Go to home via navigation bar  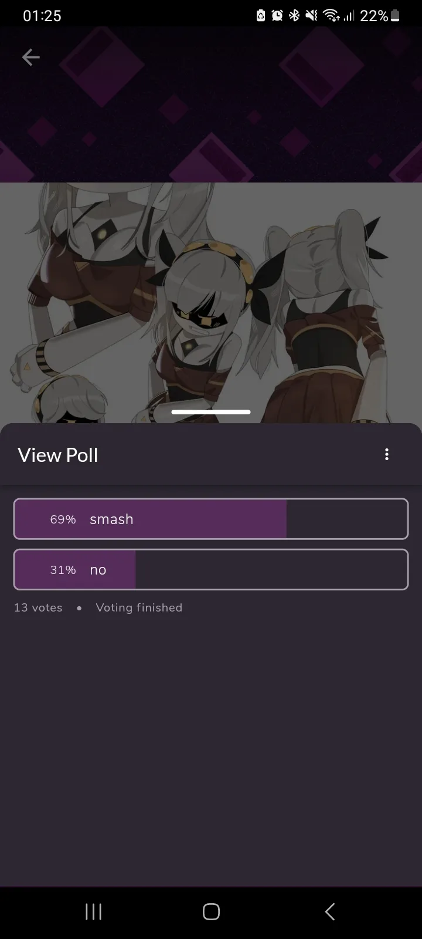point(211,911)
